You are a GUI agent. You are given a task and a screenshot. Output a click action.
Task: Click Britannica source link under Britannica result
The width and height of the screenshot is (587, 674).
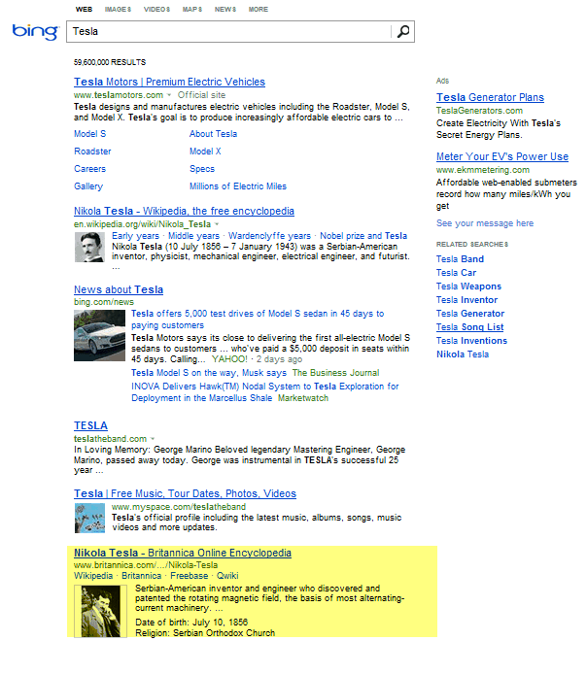tap(142, 576)
